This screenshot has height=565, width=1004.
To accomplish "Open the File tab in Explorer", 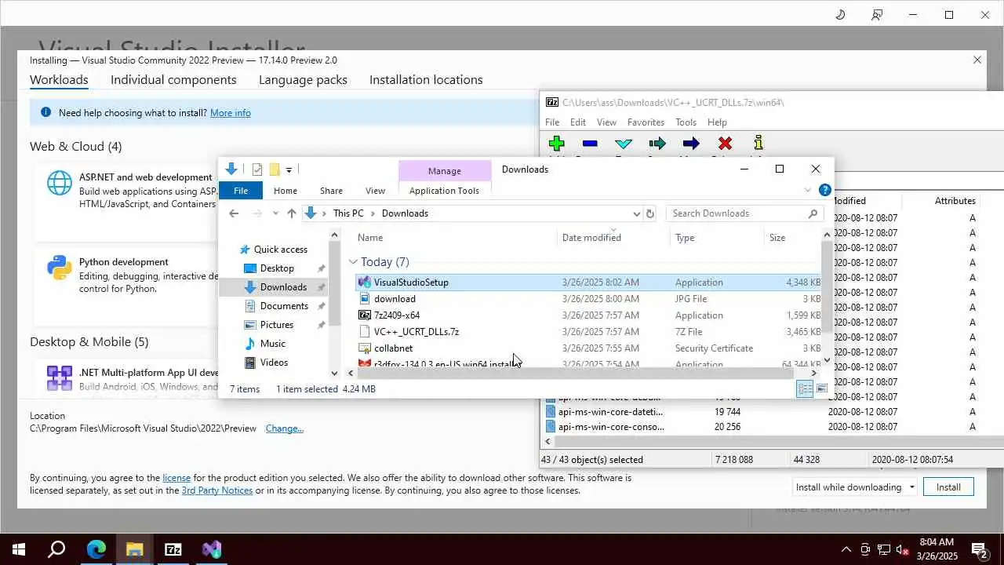I will [241, 191].
